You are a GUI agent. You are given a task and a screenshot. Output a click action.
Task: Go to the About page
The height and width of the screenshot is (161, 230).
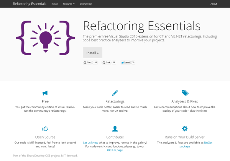pos(214,4)
